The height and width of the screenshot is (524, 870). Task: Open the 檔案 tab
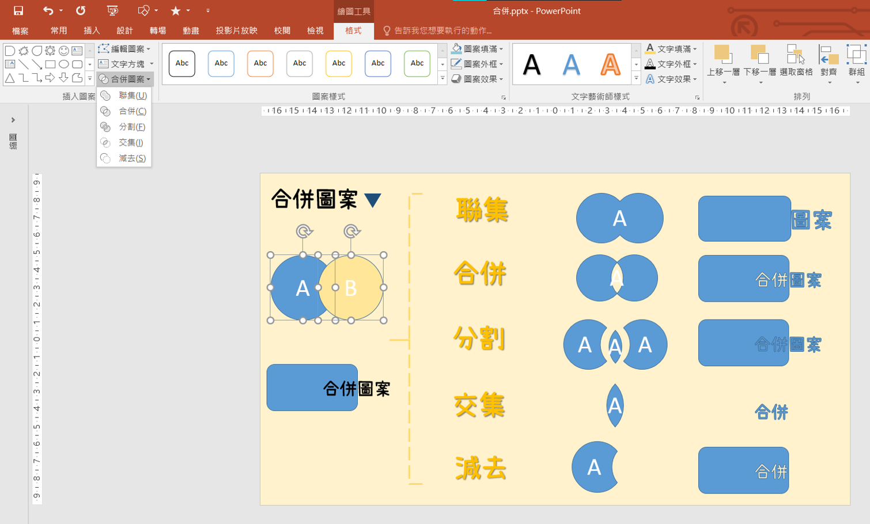tap(20, 31)
